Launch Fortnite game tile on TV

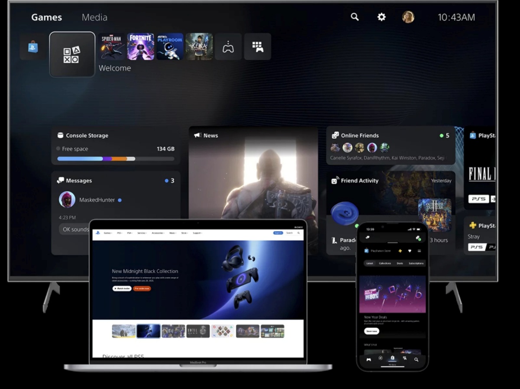pos(141,46)
